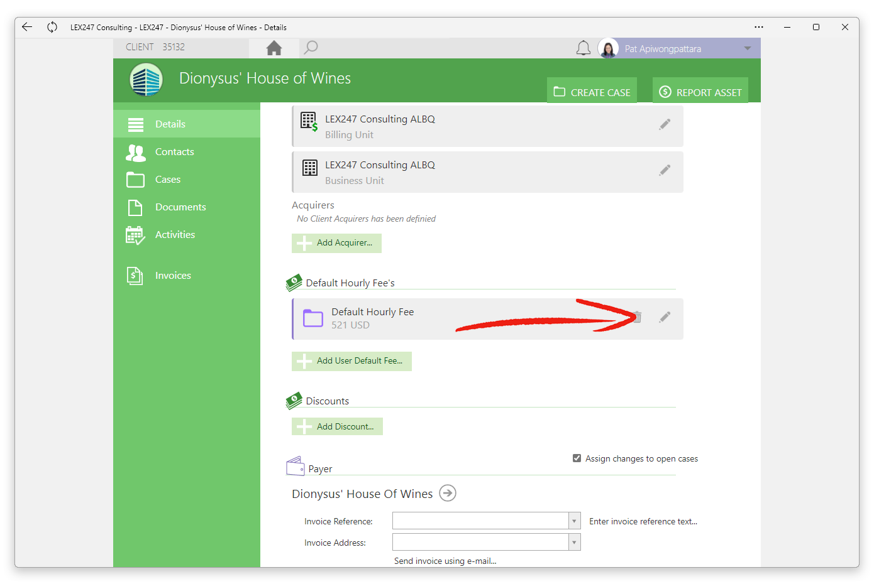This screenshot has height=584, width=874.
Task: Go to home via house icon
Action: [274, 48]
